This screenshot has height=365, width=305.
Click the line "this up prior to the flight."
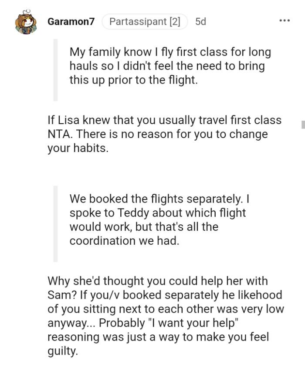coord(133,80)
